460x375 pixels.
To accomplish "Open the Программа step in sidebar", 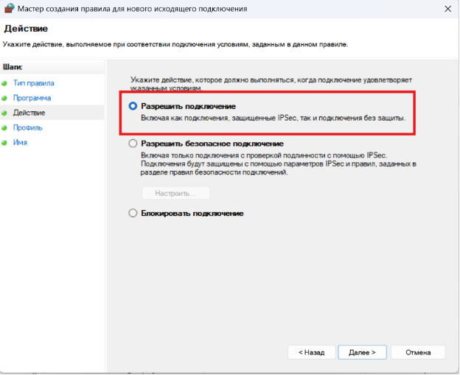I will click(x=32, y=98).
